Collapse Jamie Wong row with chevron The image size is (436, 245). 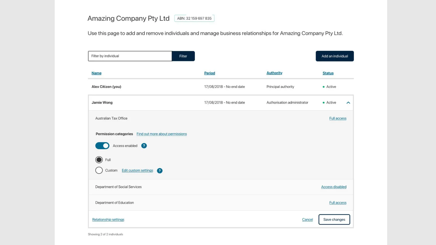pyautogui.click(x=348, y=103)
